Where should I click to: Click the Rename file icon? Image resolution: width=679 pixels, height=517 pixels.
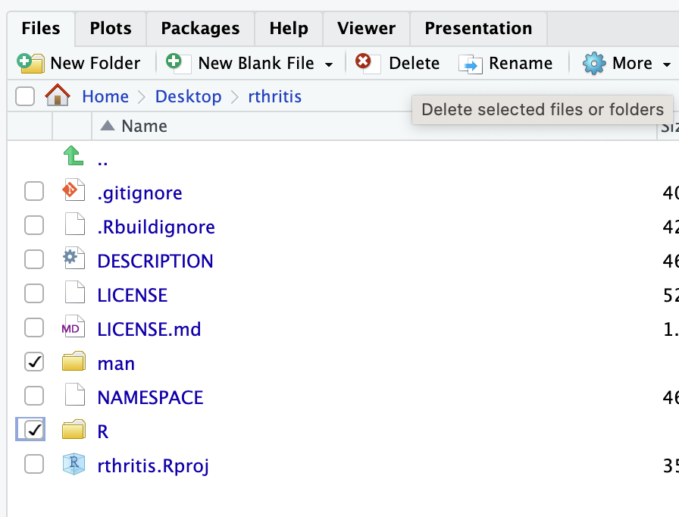click(470, 64)
